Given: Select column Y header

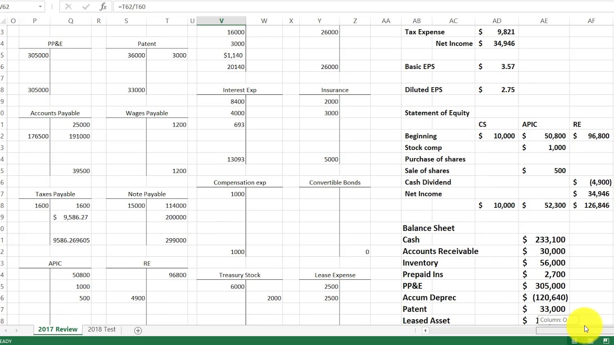Looking at the screenshot, I should click(319, 21).
